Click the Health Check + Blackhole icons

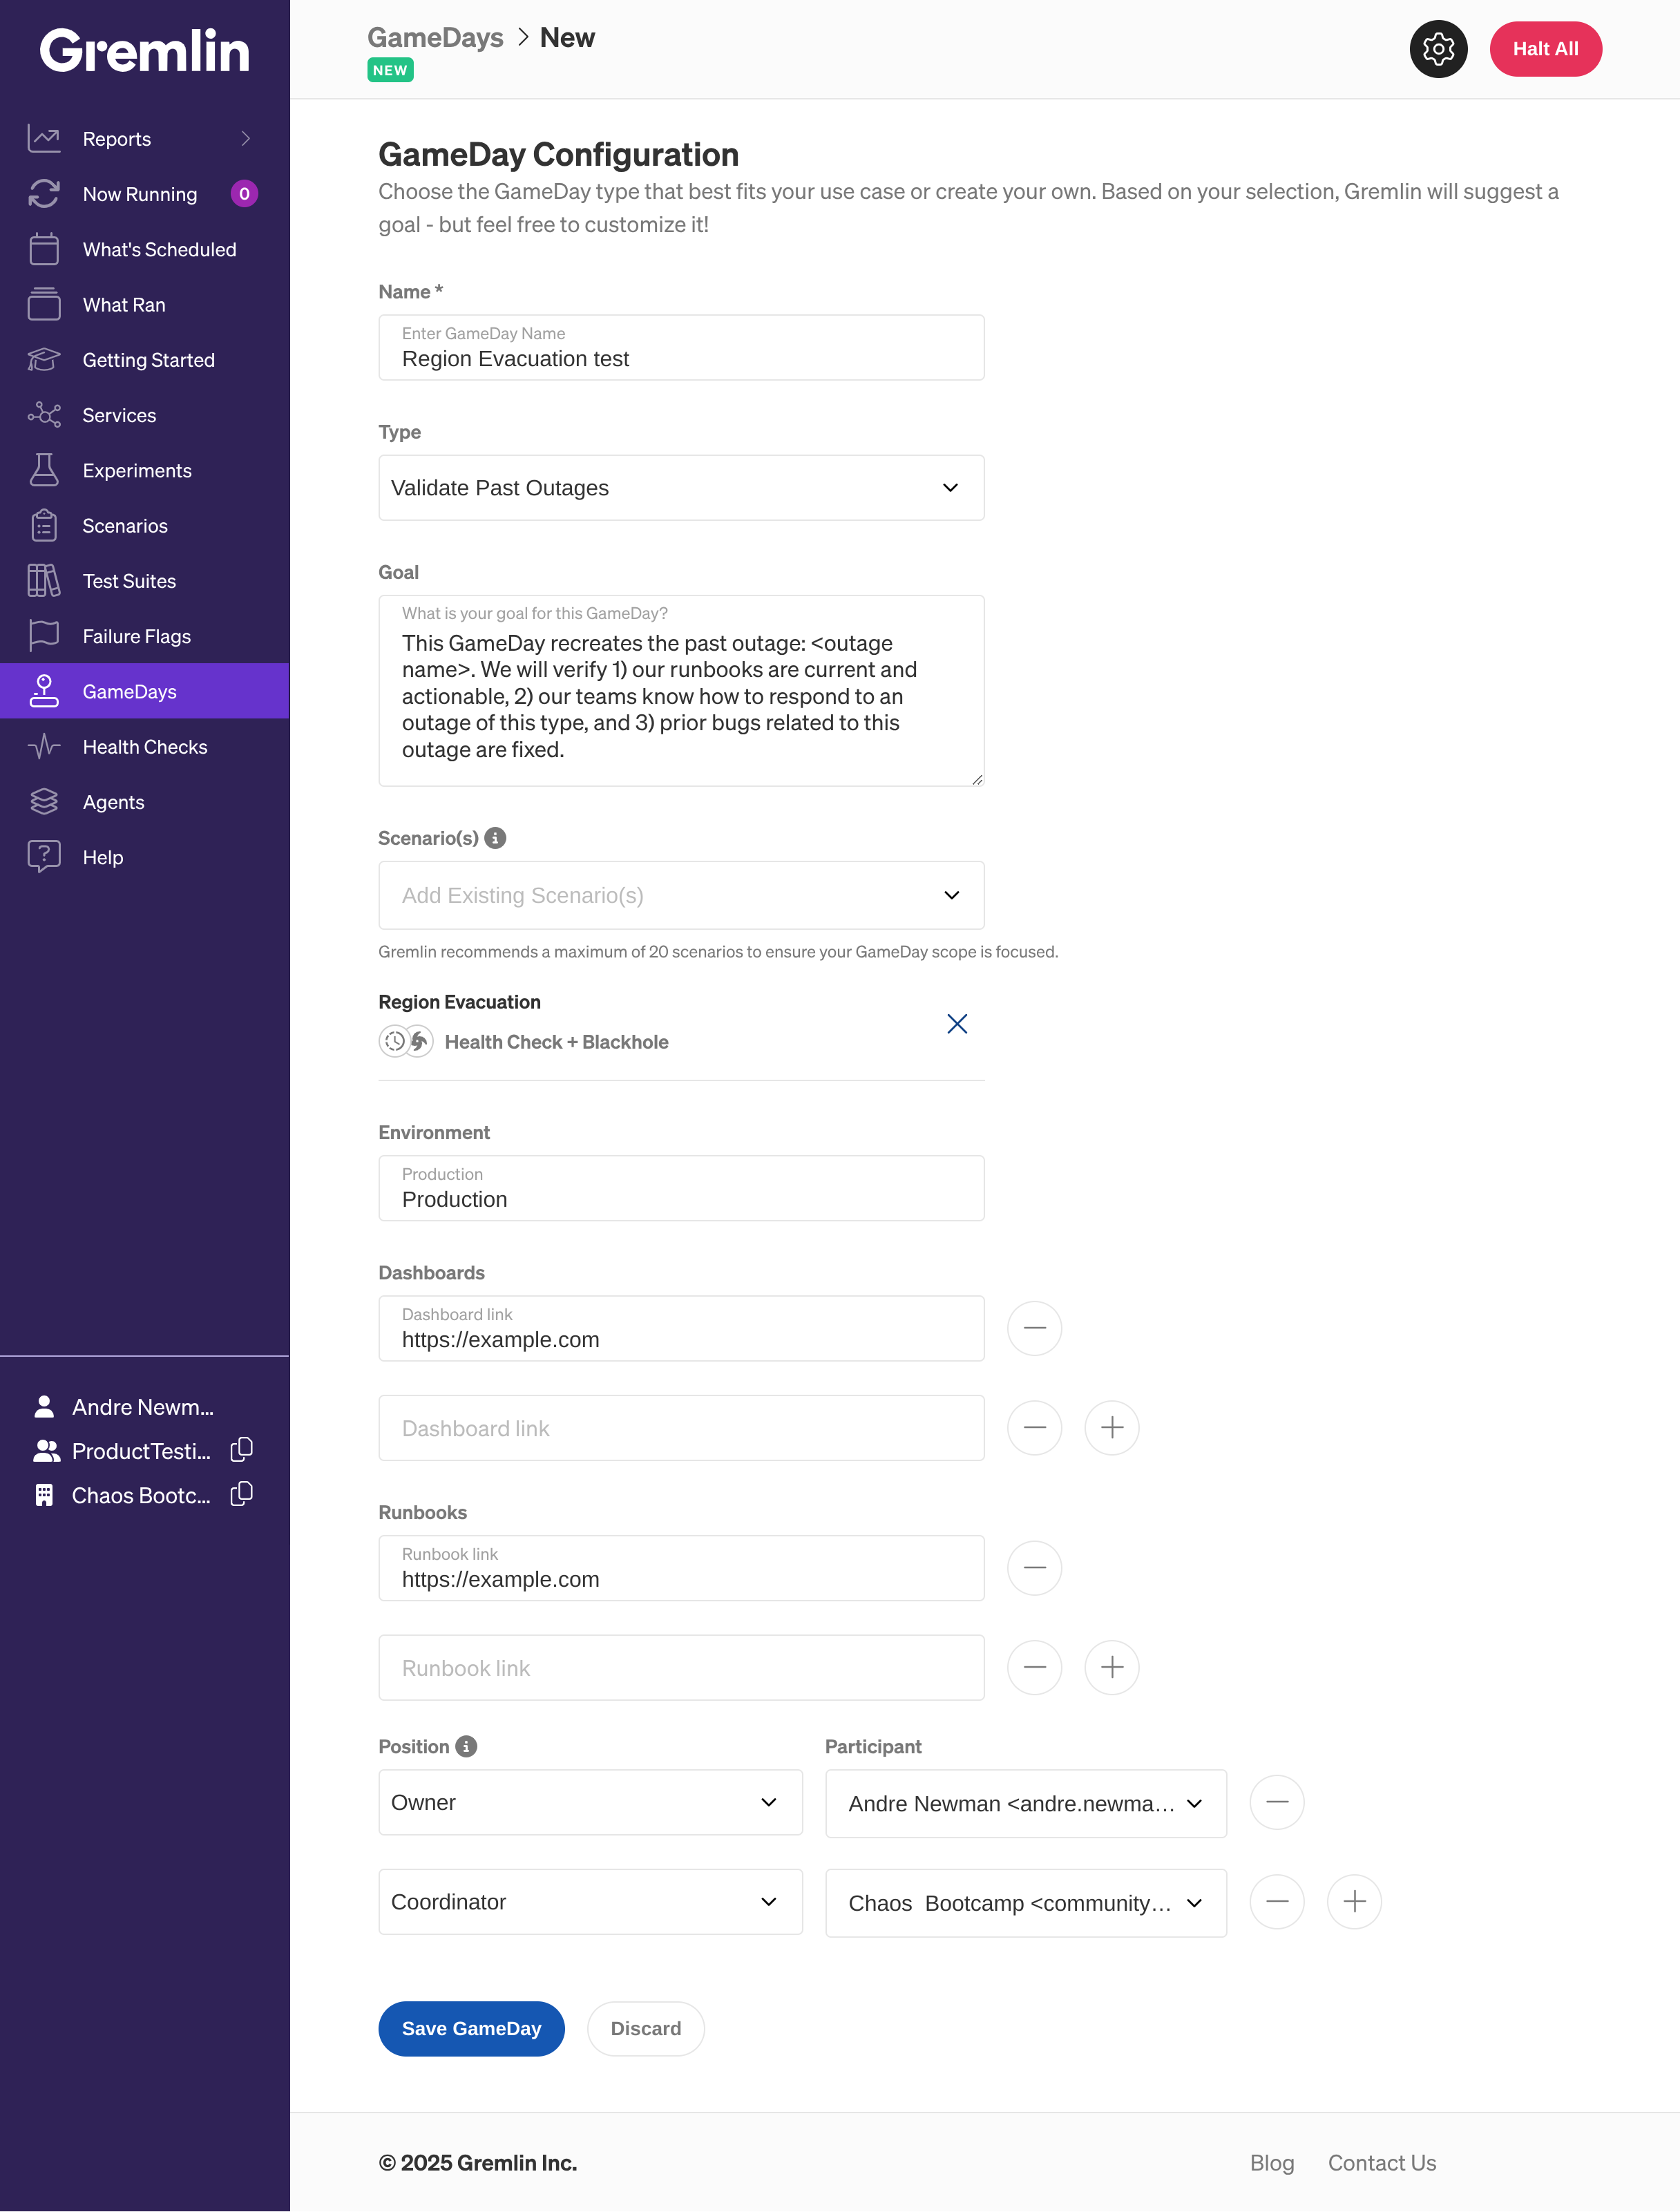tap(406, 1042)
